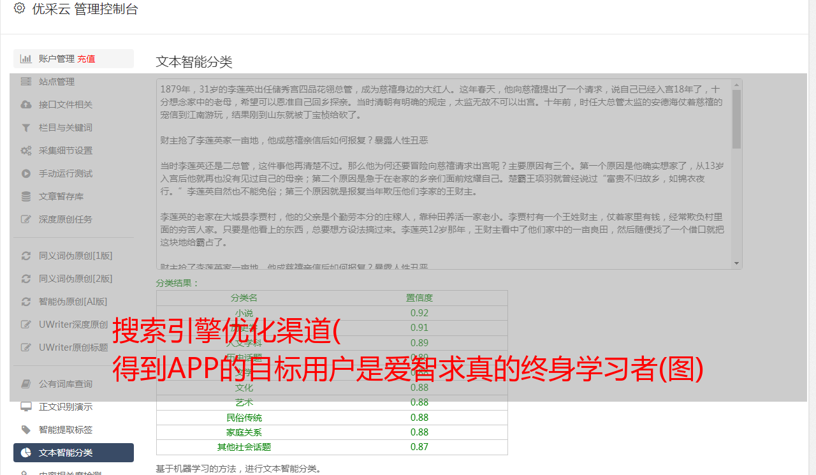Click the 0.88 value in the 民俗传统 row

[x=419, y=418]
